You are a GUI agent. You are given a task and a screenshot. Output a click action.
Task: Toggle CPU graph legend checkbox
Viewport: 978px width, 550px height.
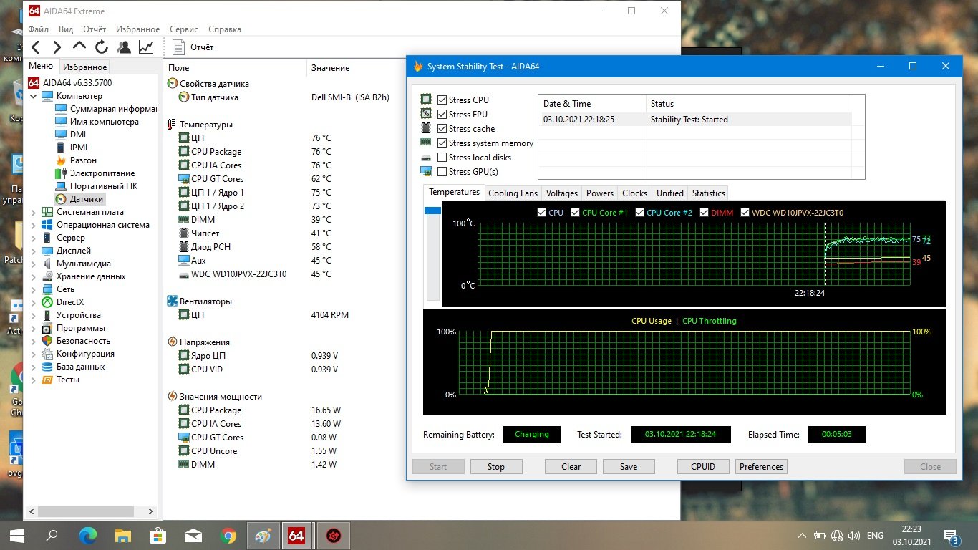[x=541, y=213]
